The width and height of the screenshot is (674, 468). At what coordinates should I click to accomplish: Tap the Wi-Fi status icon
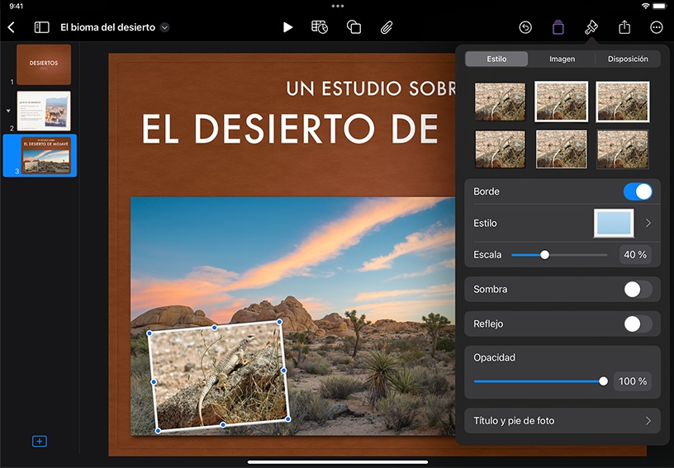645,6
